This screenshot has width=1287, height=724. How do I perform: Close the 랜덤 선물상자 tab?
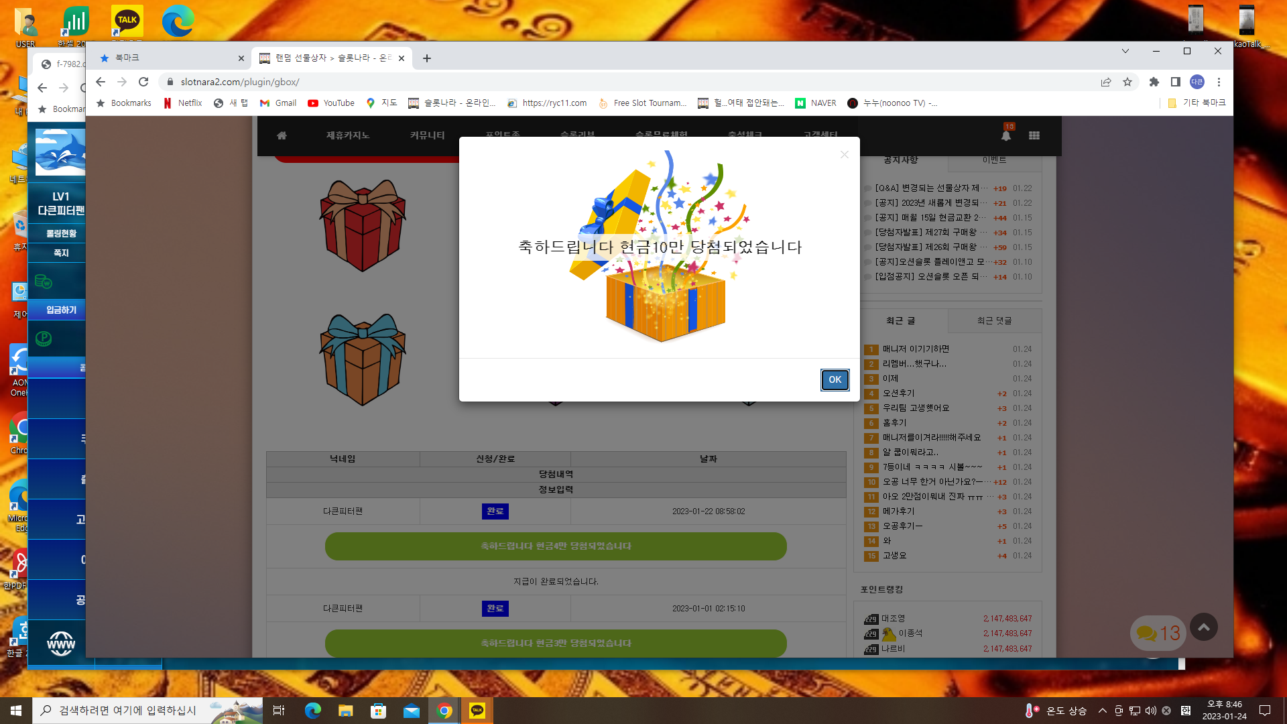click(402, 58)
